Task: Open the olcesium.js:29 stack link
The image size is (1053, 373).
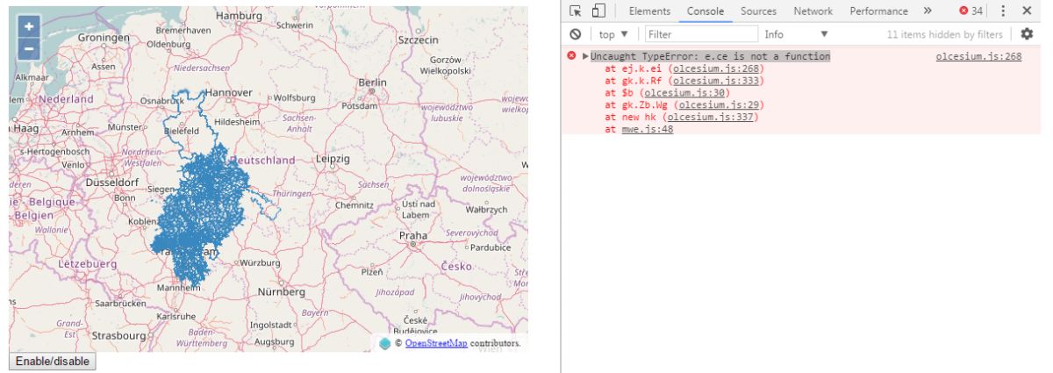Action: [x=719, y=105]
